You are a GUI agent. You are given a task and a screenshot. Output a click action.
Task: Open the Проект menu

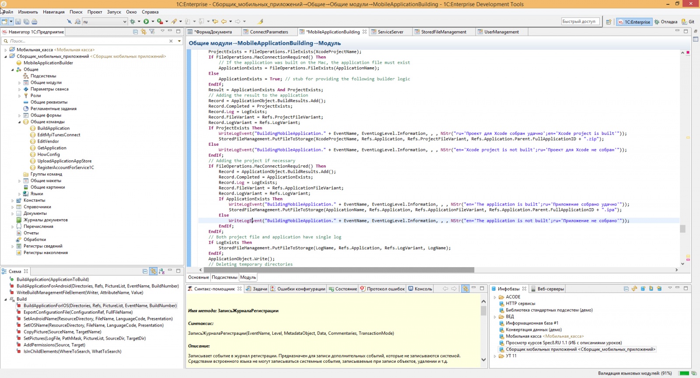[x=94, y=12]
